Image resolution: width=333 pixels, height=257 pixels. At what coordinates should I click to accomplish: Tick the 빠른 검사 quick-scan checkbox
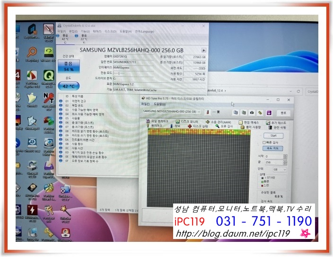pos(264,142)
